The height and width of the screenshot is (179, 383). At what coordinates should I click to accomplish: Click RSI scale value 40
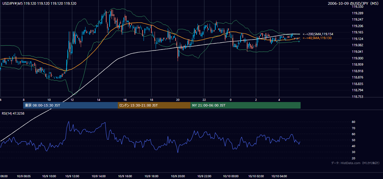click(x=354, y=146)
